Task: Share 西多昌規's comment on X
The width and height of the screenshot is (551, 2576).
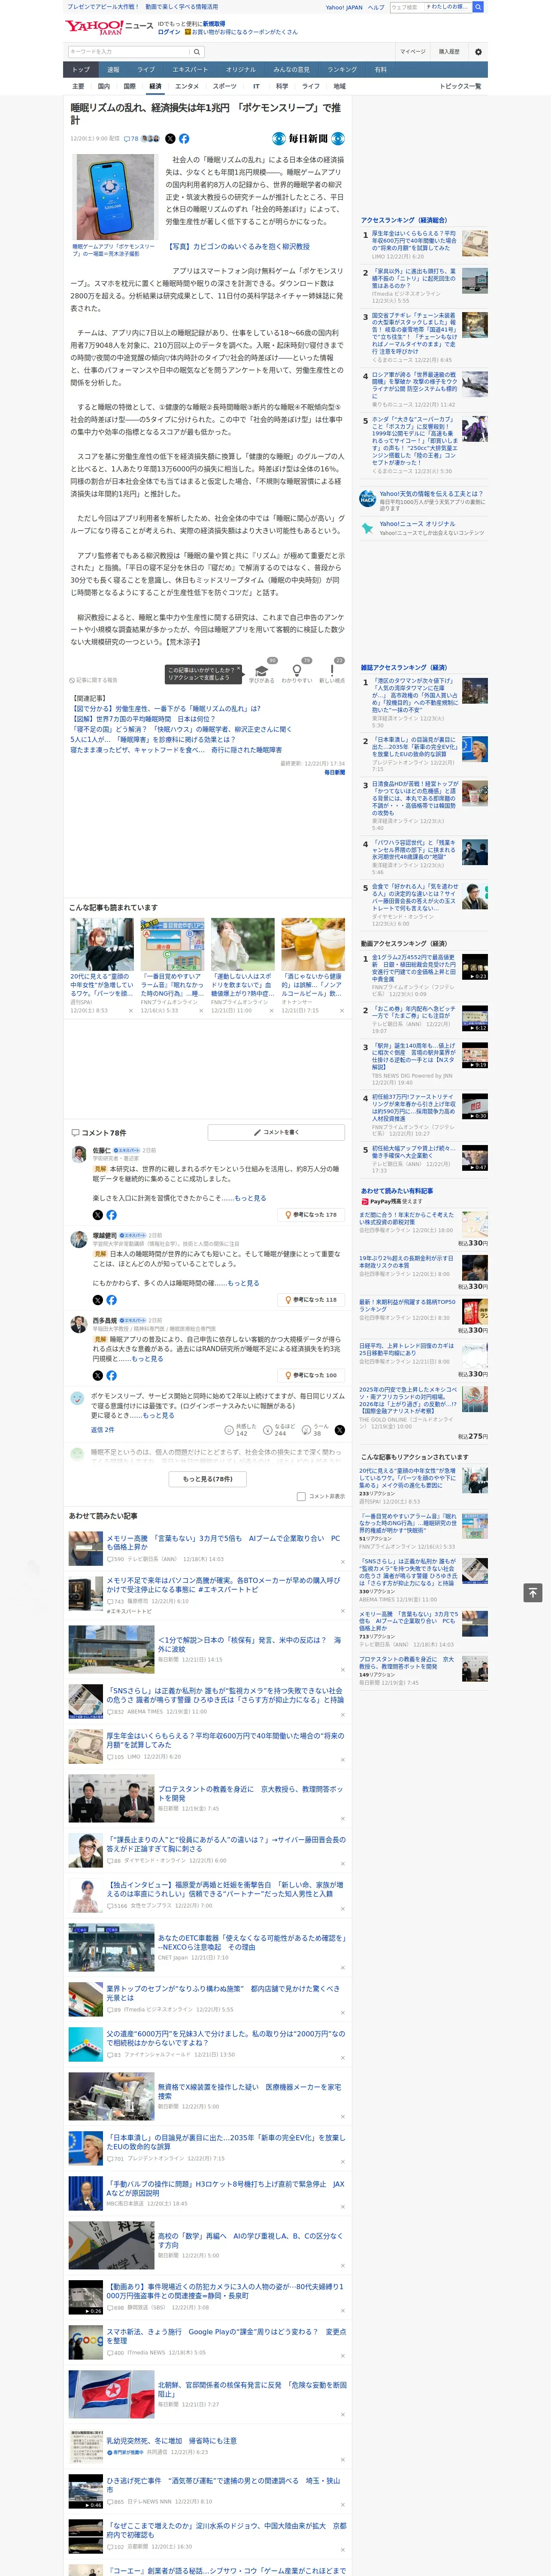Action: point(97,1375)
